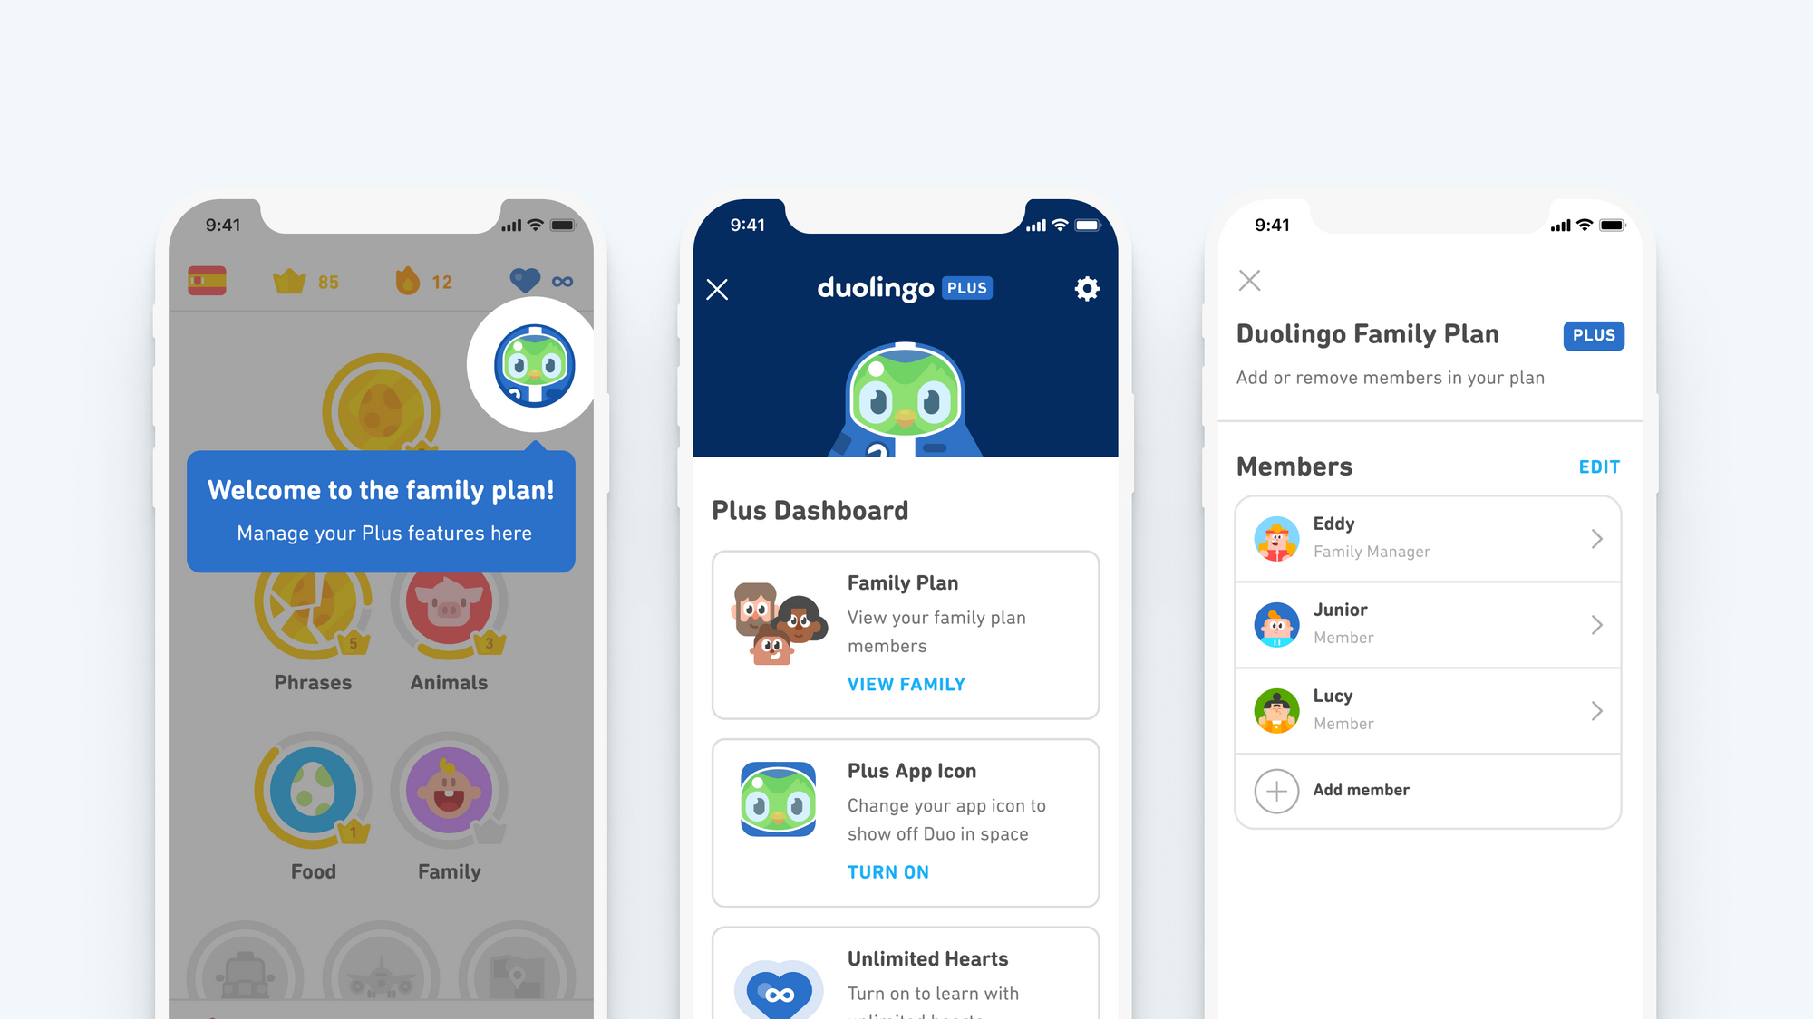Tap the close X button on family plan screen
The image size is (1813, 1019).
click(x=1250, y=280)
